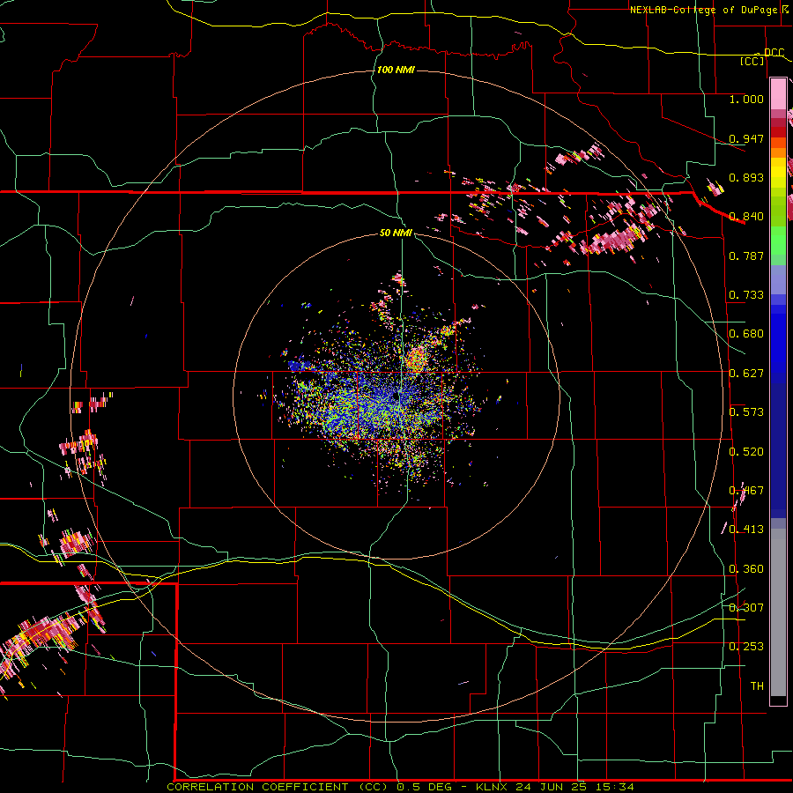The height and width of the screenshot is (793, 793).
Task: Click the pink top segment of the color bar
Action: pyautogui.click(x=778, y=94)
